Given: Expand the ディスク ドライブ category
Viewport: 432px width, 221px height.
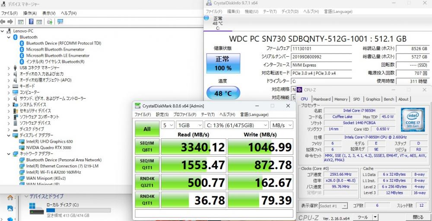Looking at the screenshot, I should pyautogui.click(x=9, y=129).
